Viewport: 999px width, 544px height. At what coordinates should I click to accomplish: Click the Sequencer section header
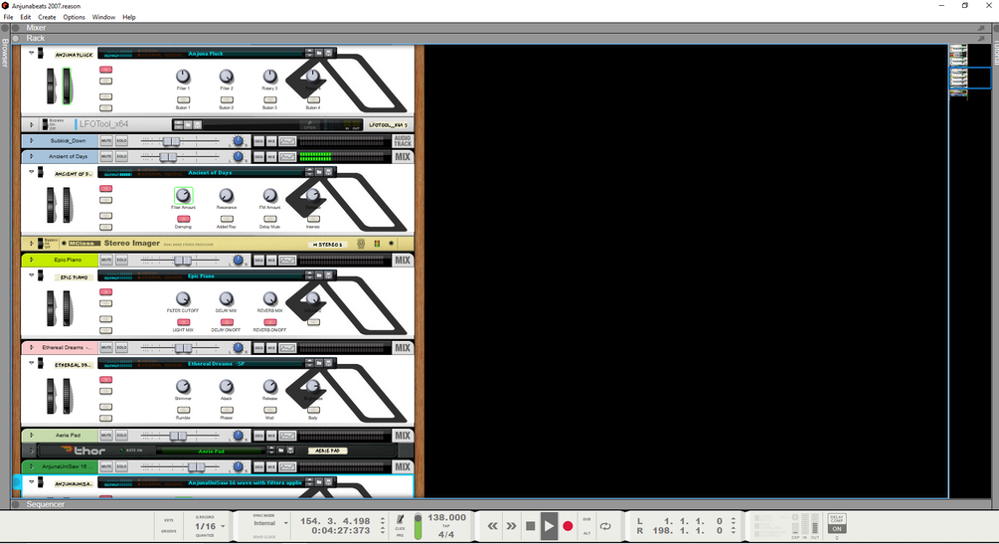click(499, 504)
